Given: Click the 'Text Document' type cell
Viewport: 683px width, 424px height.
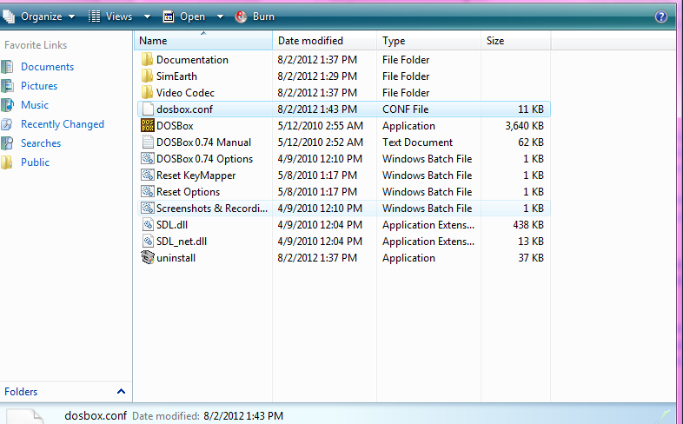Looking at the screenshot, I should click(x=417, y=142).
